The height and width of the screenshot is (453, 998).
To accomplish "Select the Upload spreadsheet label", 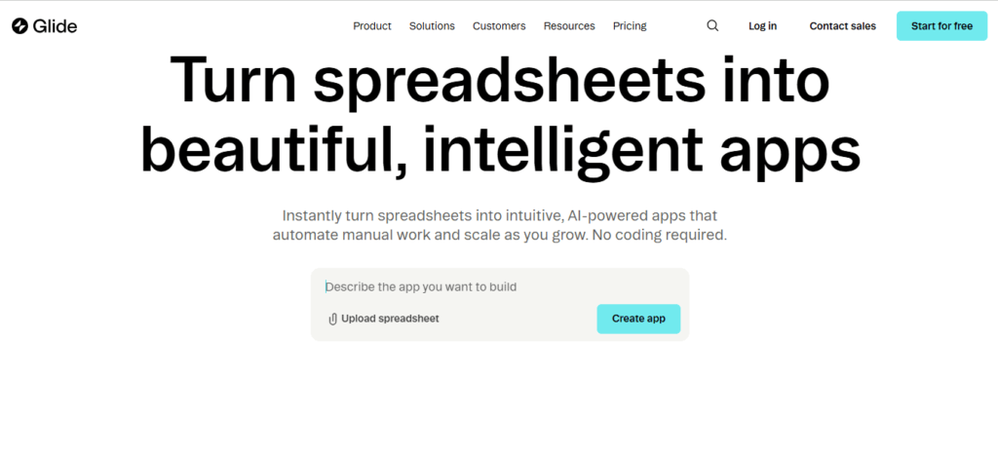I will [x=390, y=319].
